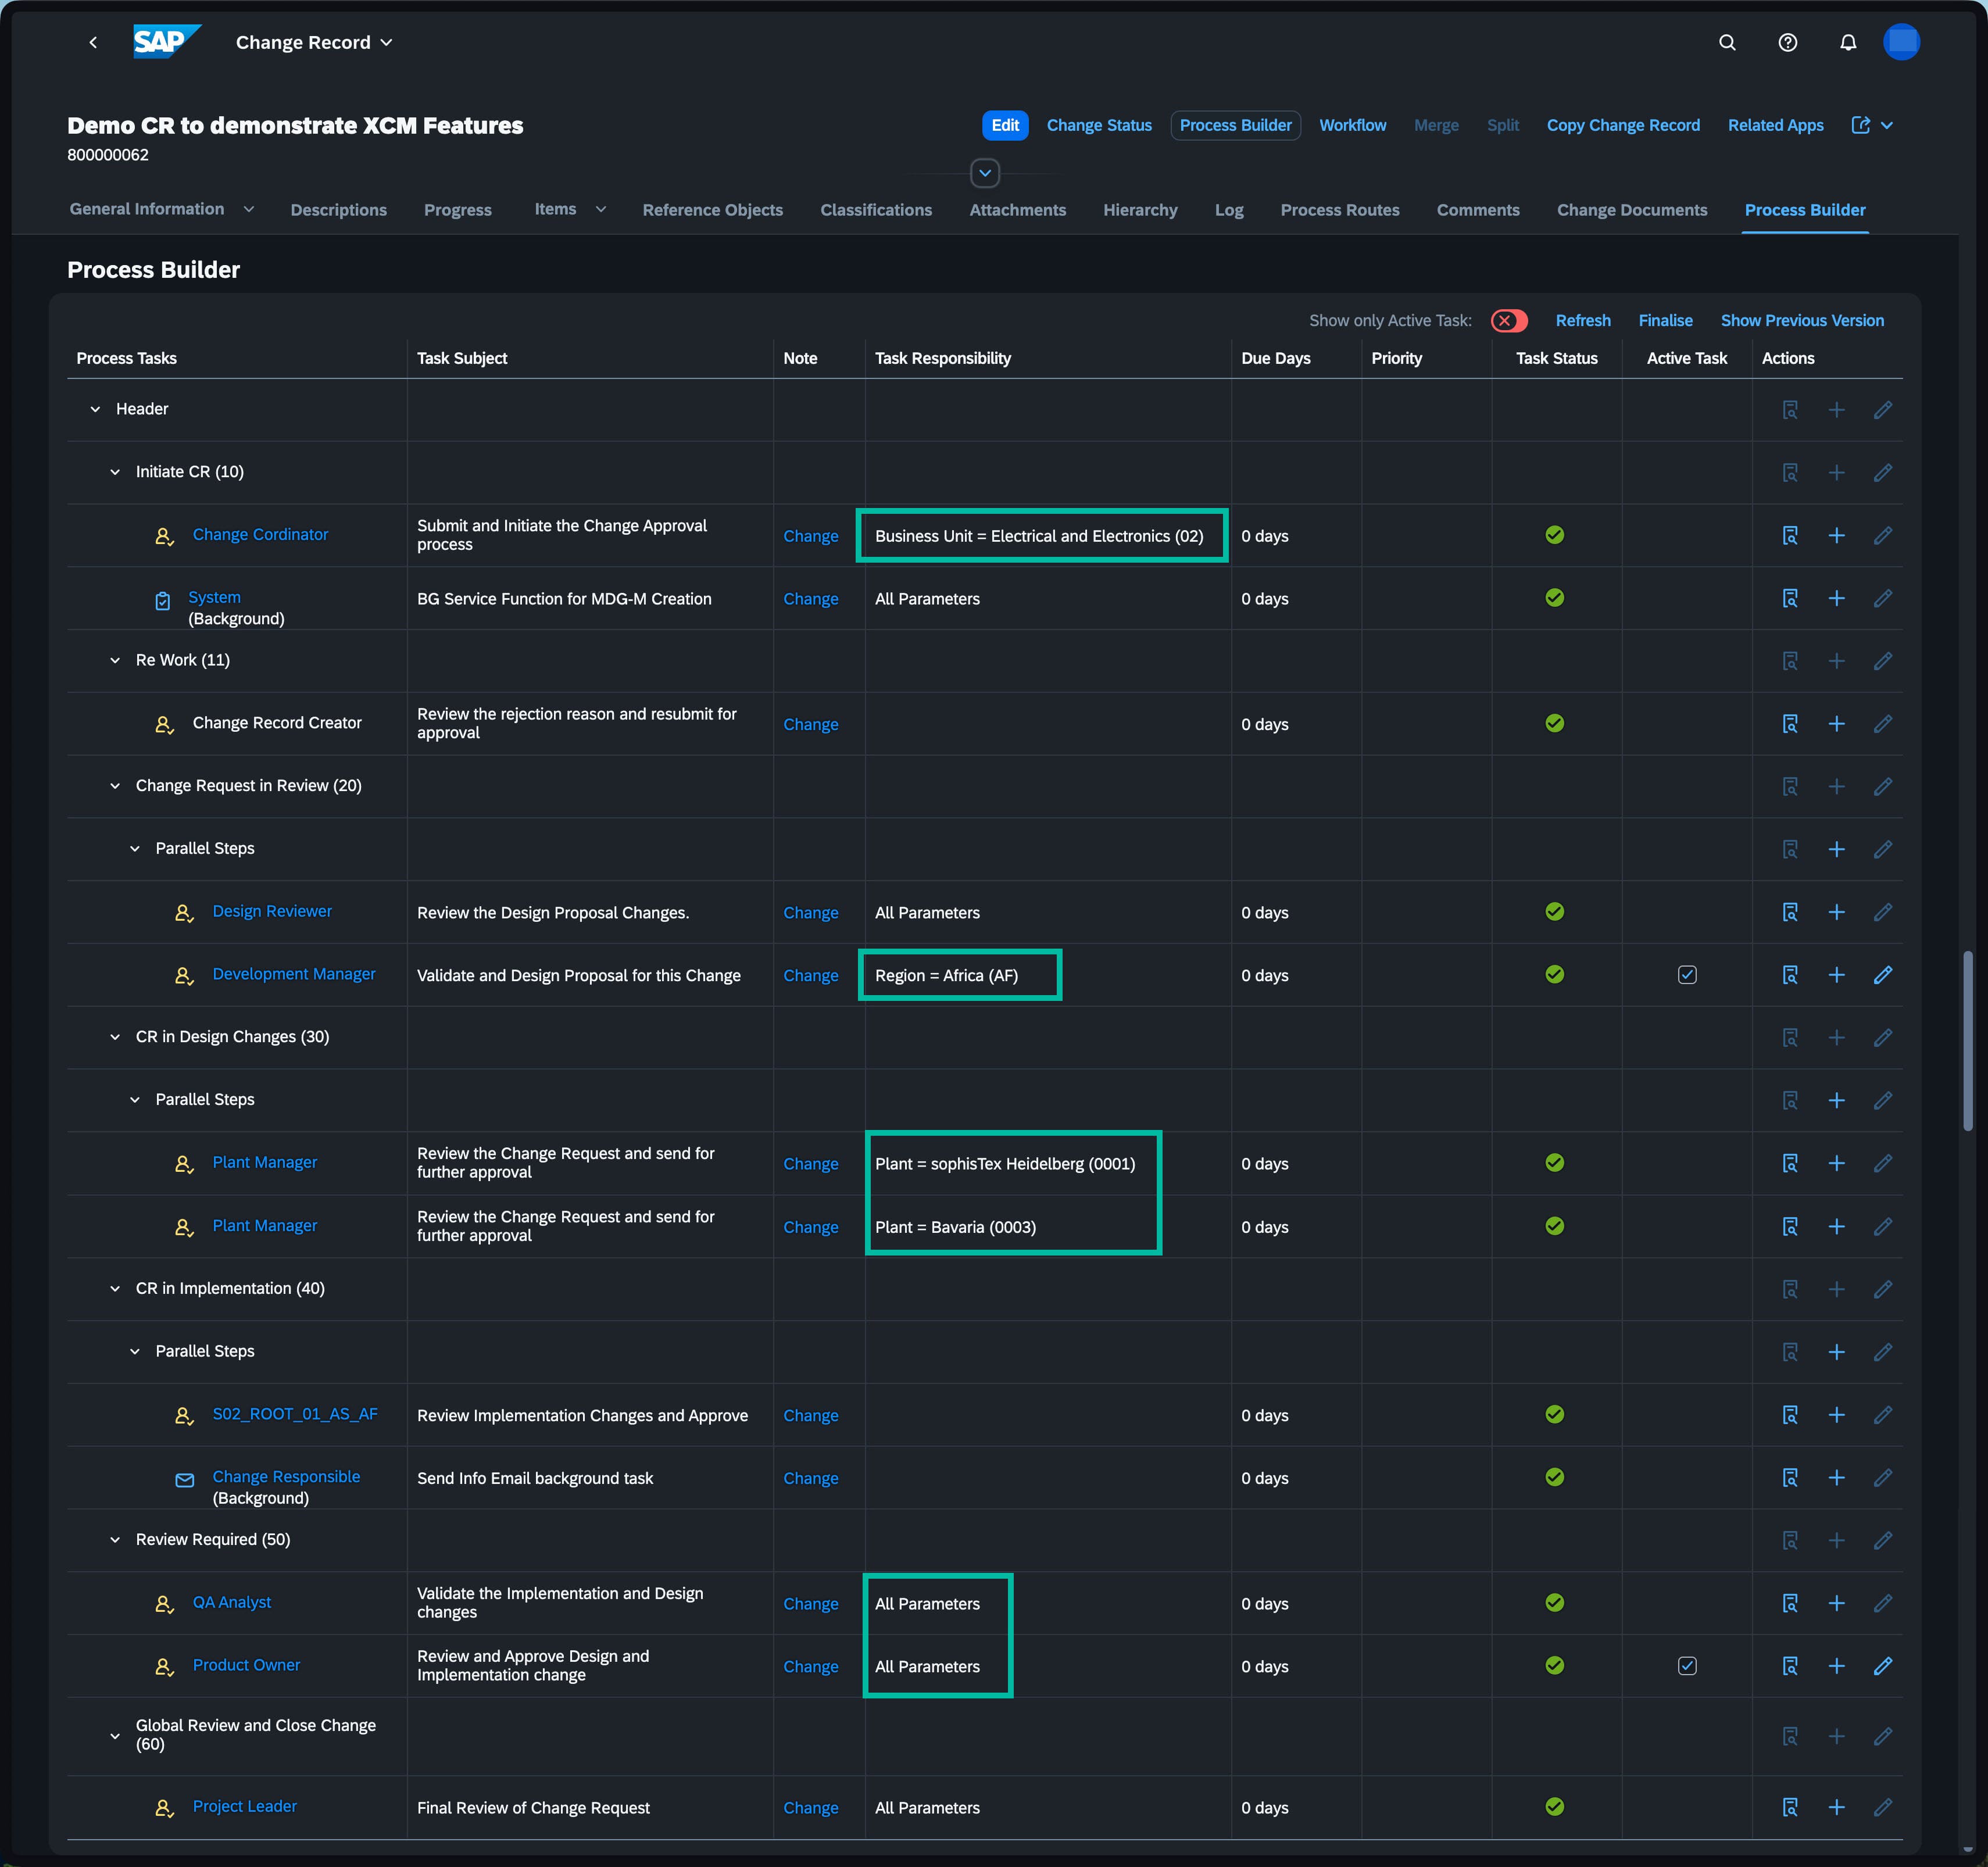Image resolution: width=1988 pixels, height=1867 pixels.
Task: Click the edit pencil in Development Manager row
Action: pos(1882,975)
